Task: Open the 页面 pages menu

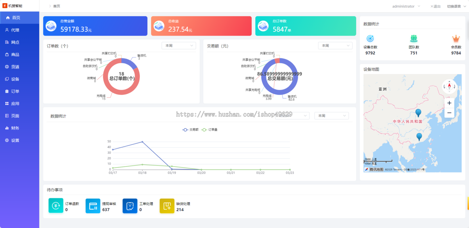Action: click(x=20, y=116)
